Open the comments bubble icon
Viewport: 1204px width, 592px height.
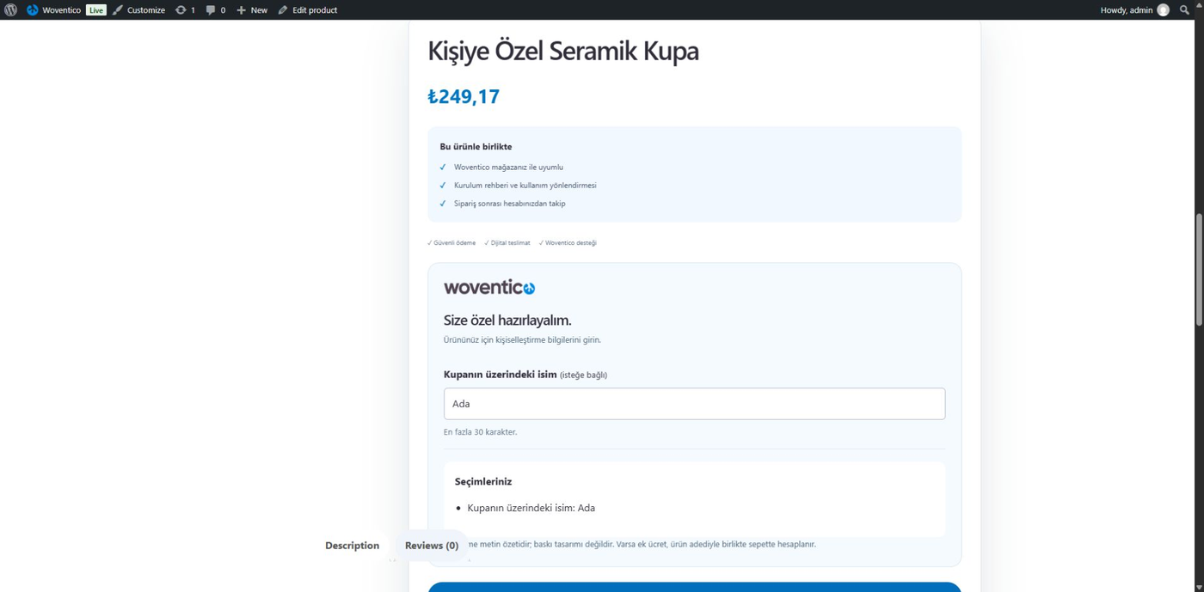tap(215, 10)
